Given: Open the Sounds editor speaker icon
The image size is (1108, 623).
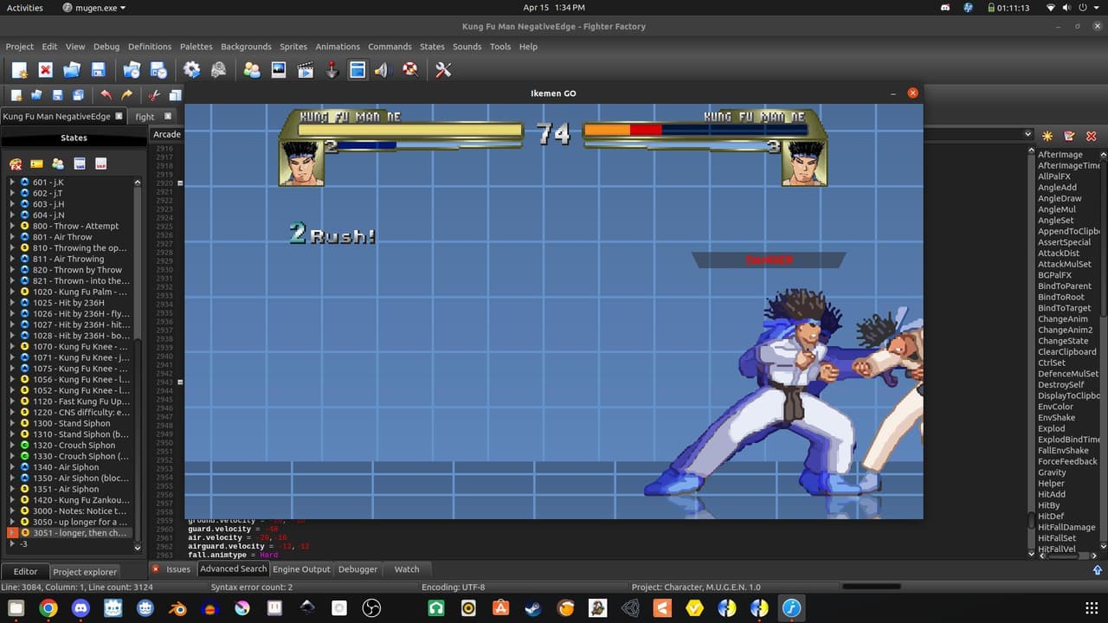Looking at the screenshot, I should coord(382,70).
